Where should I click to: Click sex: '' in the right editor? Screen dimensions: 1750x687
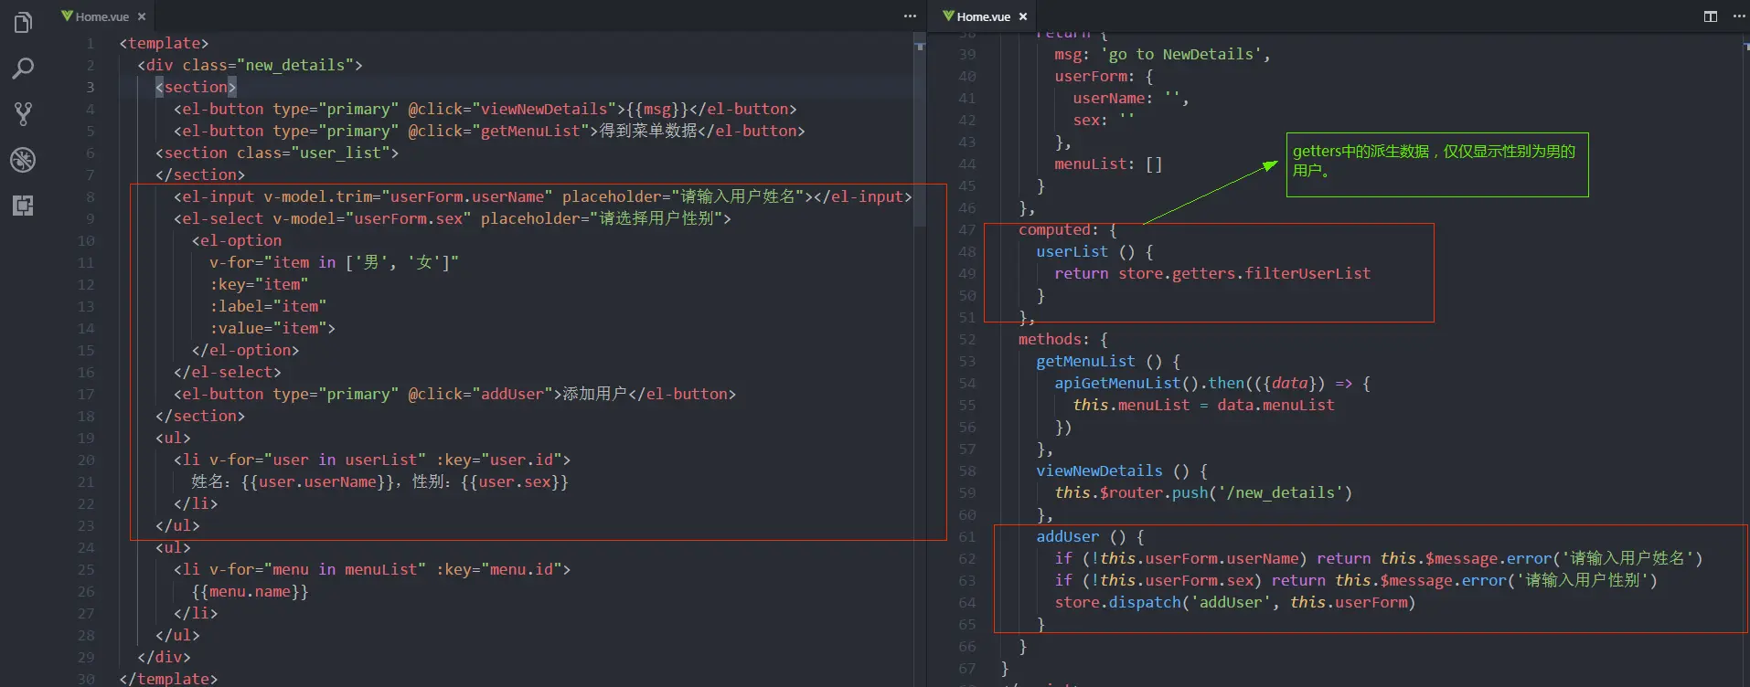pos(1104,120)
